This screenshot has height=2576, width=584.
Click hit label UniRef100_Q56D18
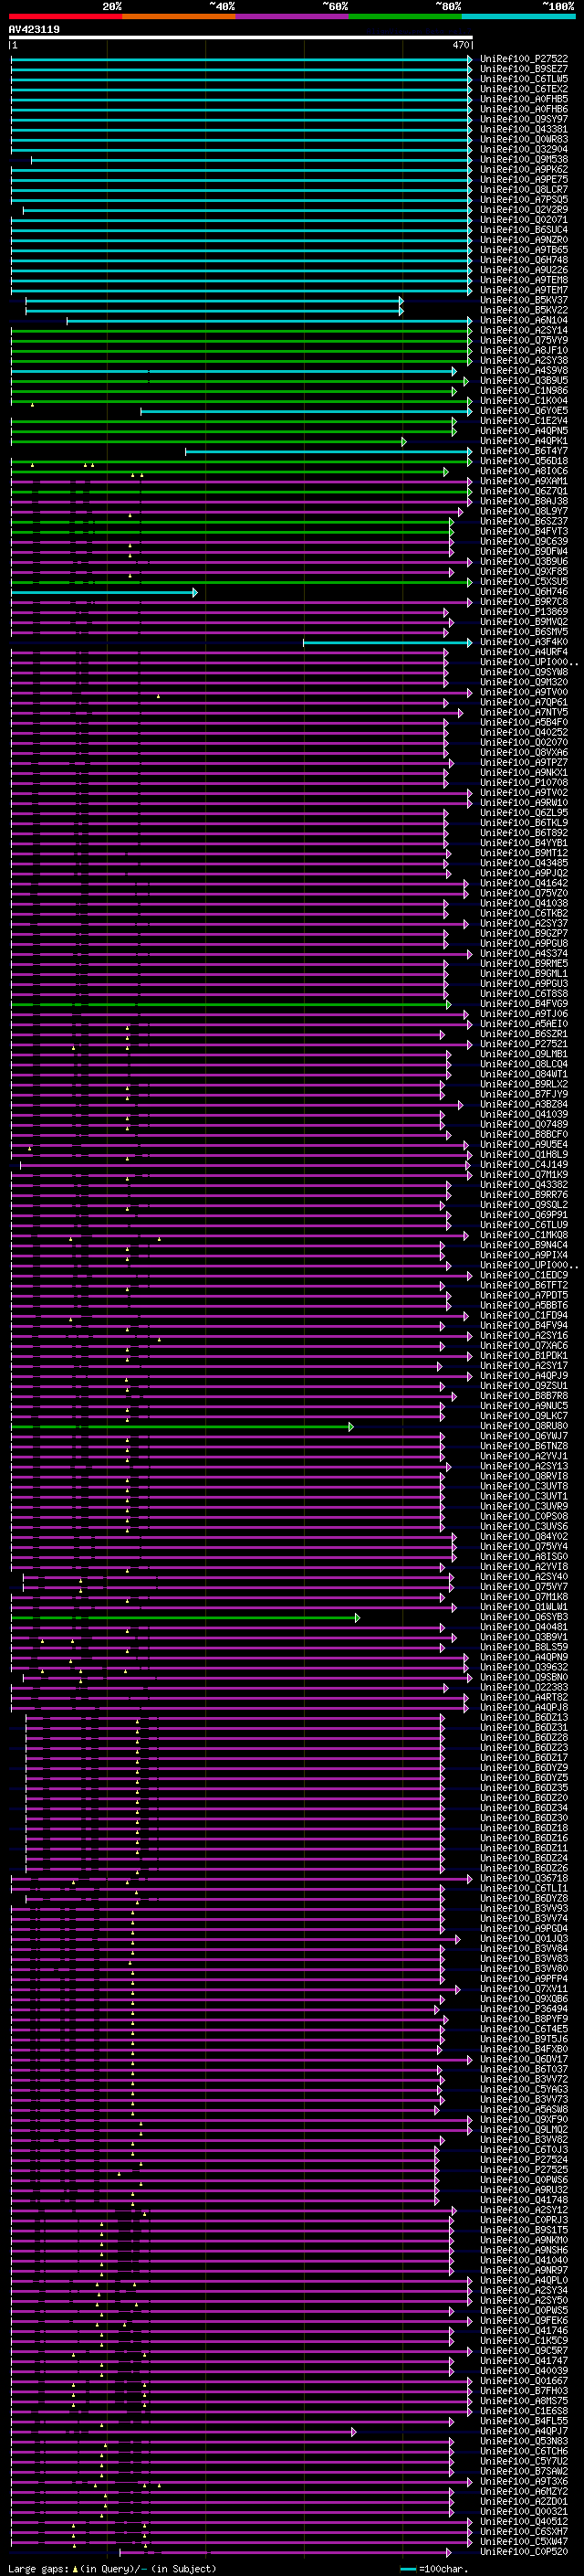point(524,461)
